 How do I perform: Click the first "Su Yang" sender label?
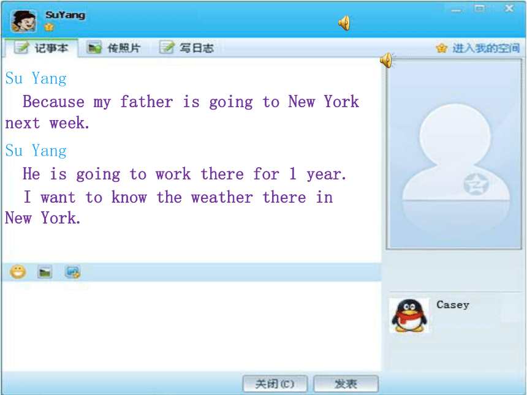(36, 78)
